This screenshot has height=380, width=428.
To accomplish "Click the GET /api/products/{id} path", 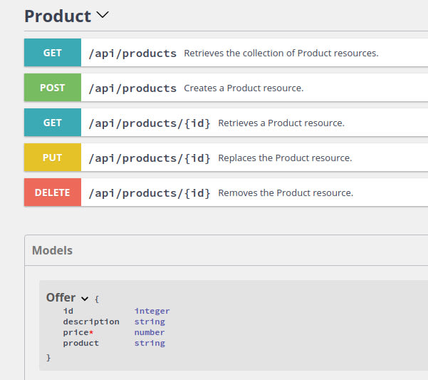I will pos(150,123).
